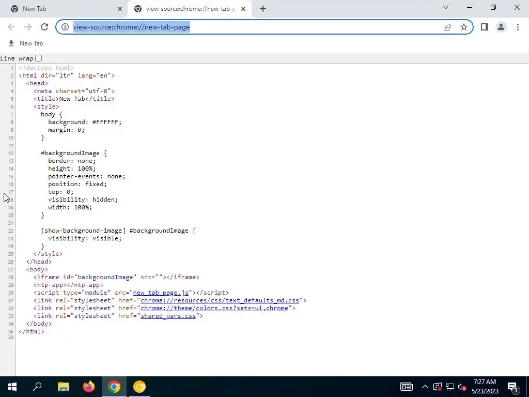529x397 pixels.
Task: Open the profile avatar menu
Action: pyautogui.click(x=501, y=27)
